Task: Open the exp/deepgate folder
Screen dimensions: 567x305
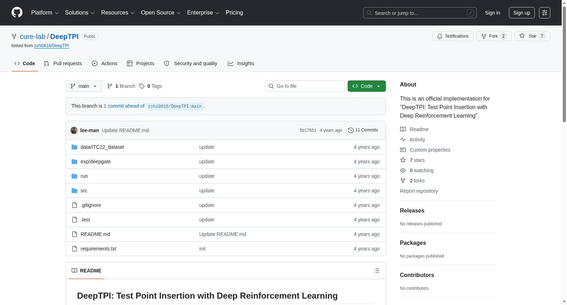Action: coord(96,162)
